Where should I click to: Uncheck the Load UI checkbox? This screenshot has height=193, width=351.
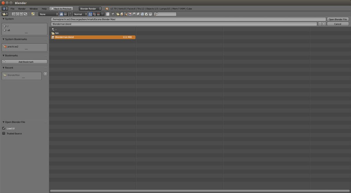[x=4, y=128]
